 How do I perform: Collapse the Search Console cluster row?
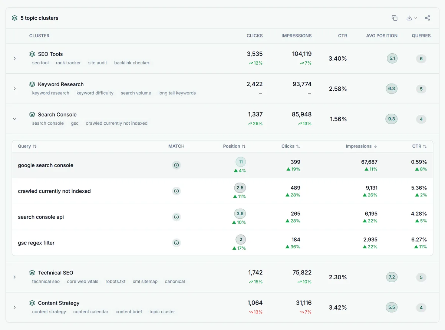point(14,119)
